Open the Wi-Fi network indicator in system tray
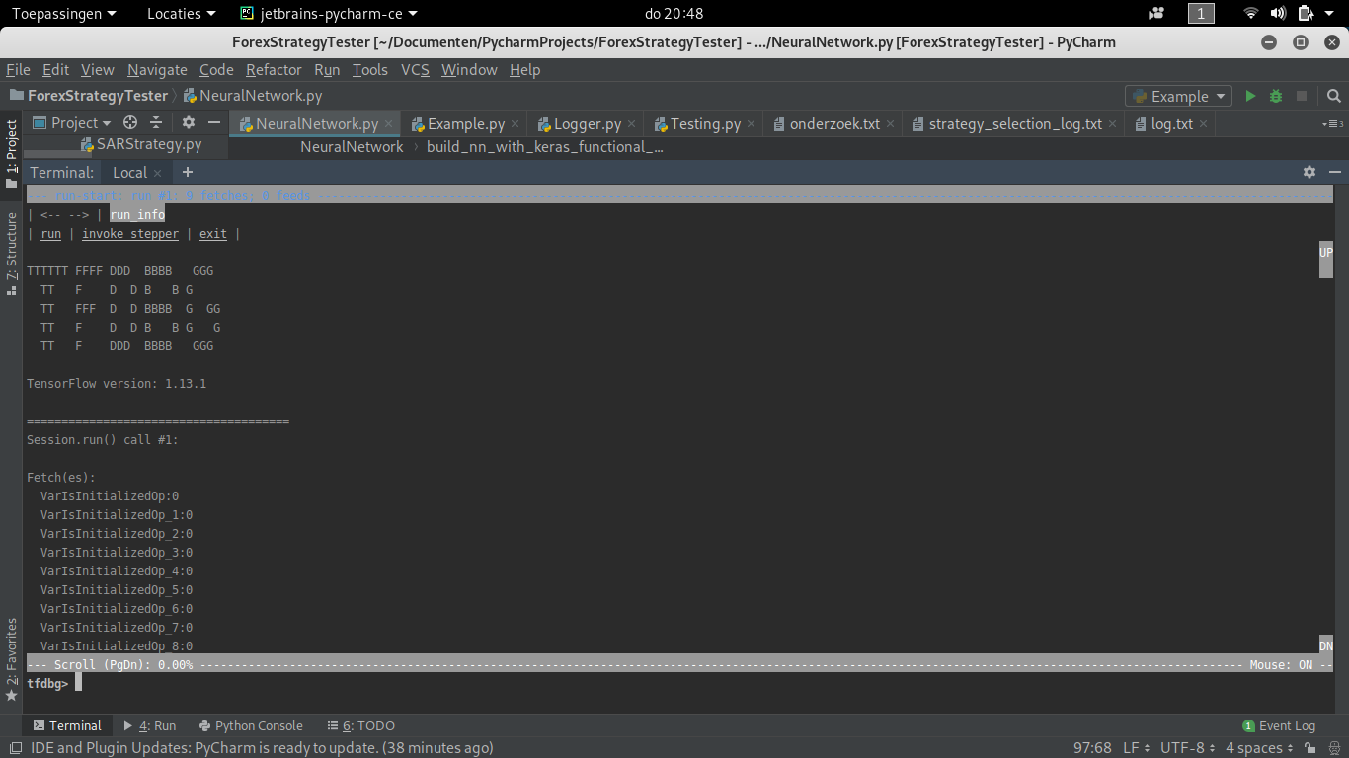1349x758 pixels. pos(1251,13)
